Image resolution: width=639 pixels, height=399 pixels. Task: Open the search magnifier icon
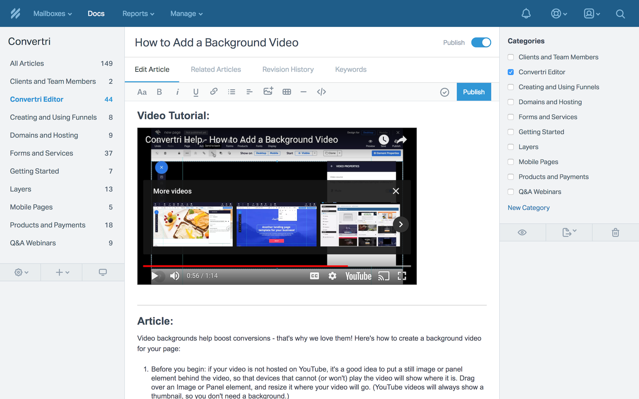(x=620, y=14)
